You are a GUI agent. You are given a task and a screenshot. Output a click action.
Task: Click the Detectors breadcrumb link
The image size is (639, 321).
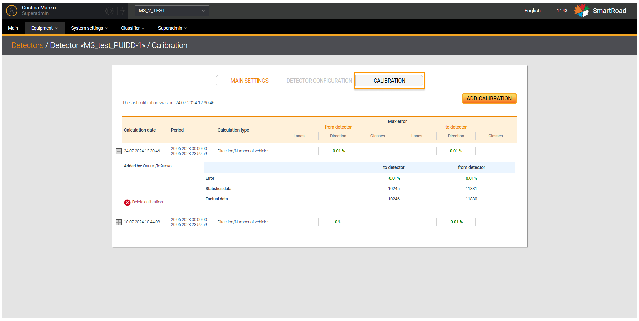(27, 45)
